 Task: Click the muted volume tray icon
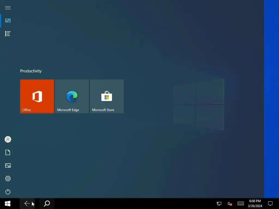[x=230, y=204]
